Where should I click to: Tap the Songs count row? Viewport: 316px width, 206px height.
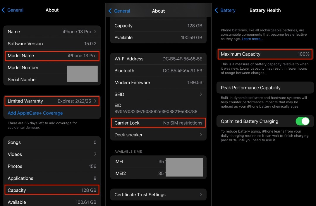coord(52,142)
